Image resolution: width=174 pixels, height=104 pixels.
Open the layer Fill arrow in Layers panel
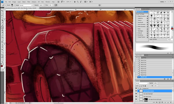pyautogui.click(x=158, y=86)
